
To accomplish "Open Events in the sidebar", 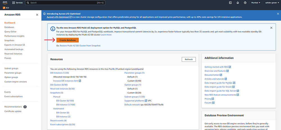I will point(8,92).
